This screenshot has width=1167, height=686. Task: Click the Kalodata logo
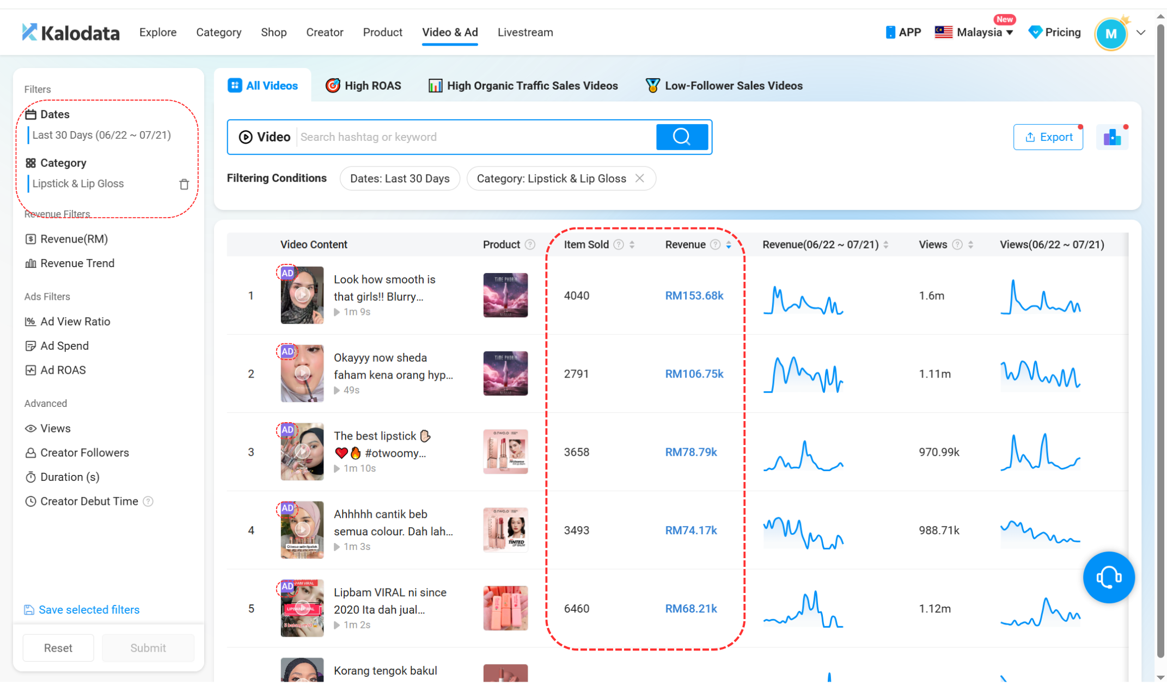70,33
